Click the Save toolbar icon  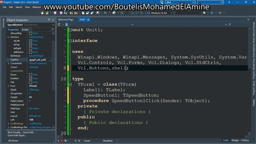[x=55, y=13]
